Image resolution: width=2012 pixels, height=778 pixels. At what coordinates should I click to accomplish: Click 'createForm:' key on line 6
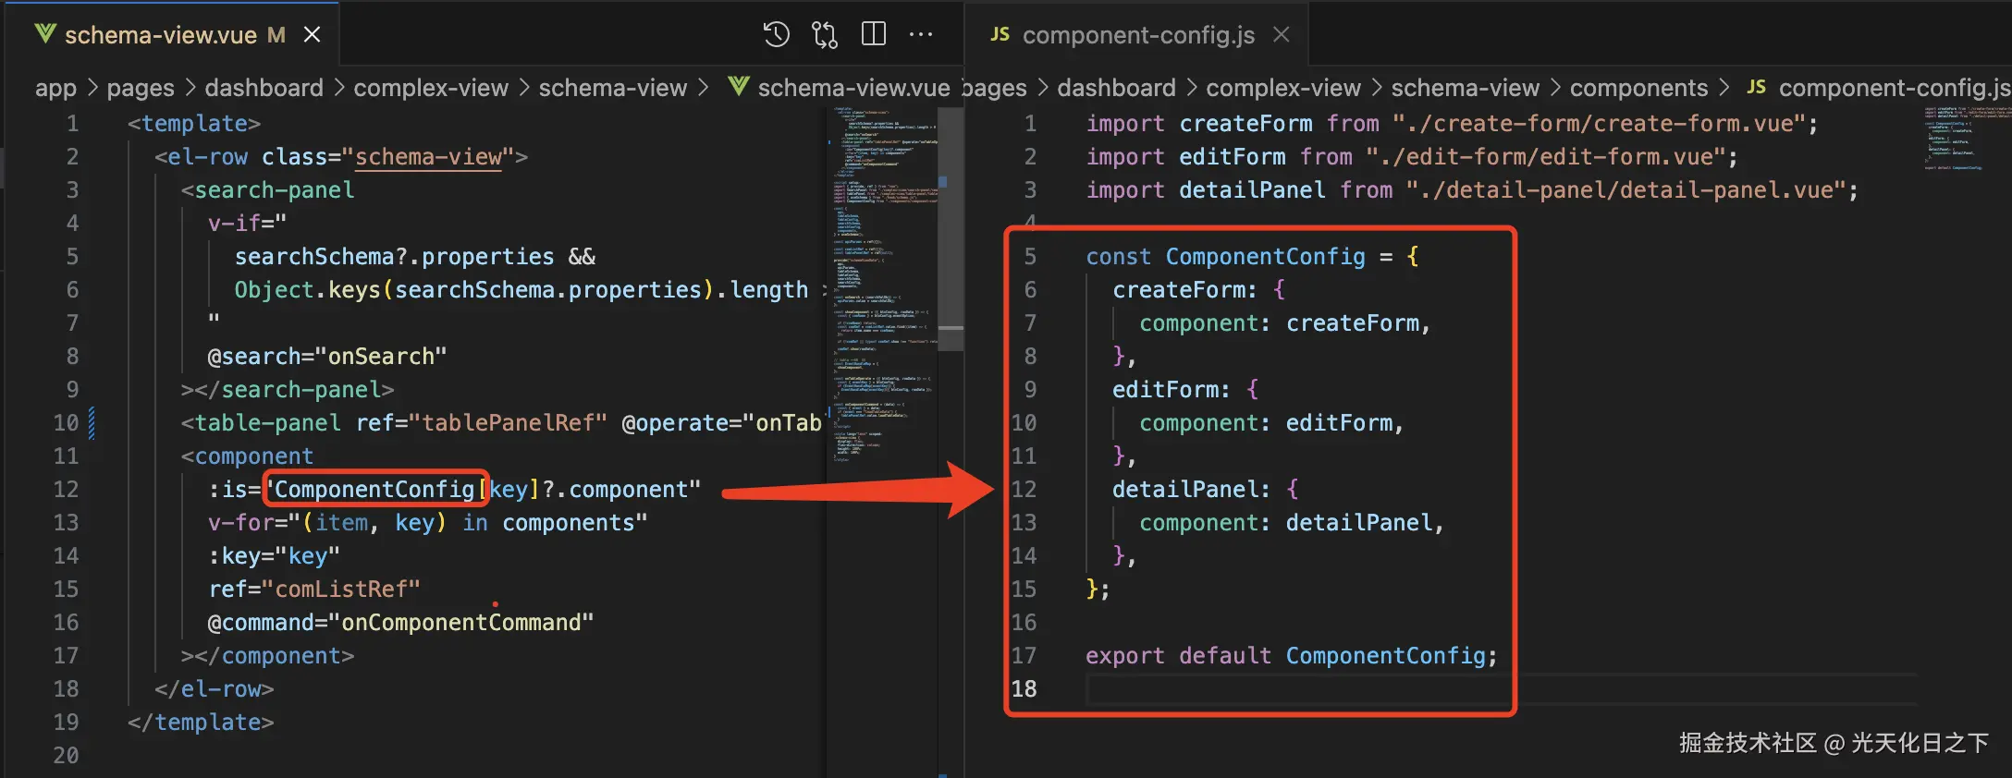(1184, 289)
